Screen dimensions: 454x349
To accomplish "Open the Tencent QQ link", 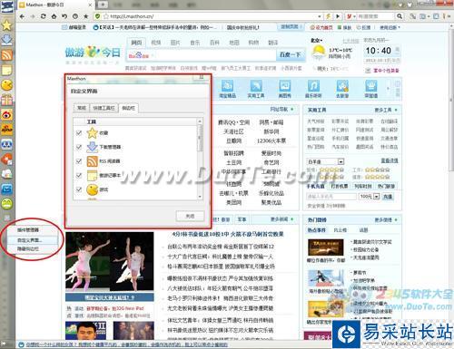I will 234,122.
